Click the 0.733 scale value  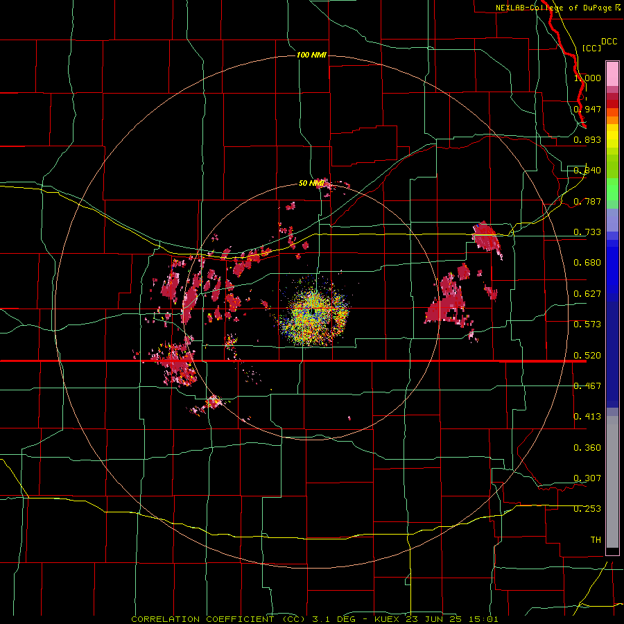click(587, 232)
